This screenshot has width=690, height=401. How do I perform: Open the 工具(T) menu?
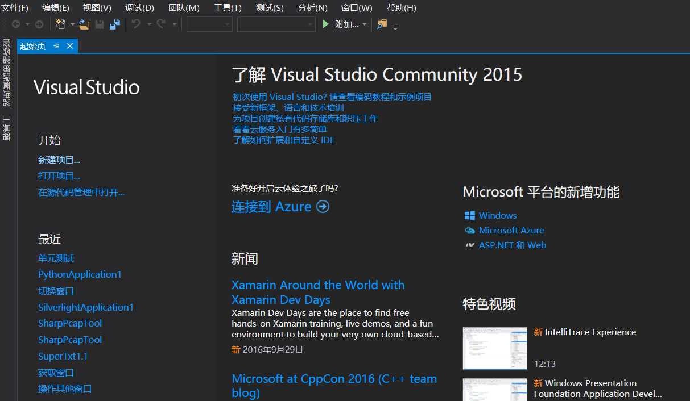[x=228, y=8]
